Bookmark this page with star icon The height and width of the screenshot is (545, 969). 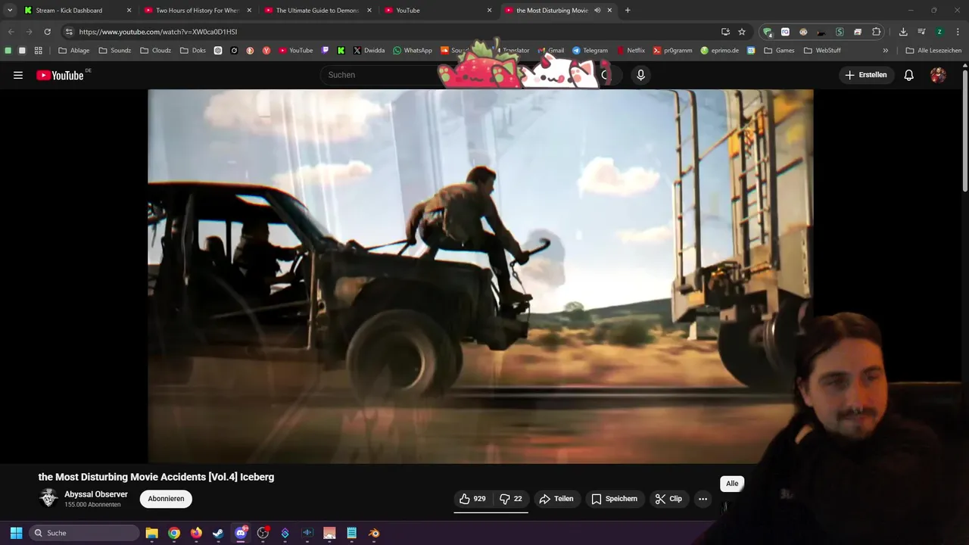point(742,32)
